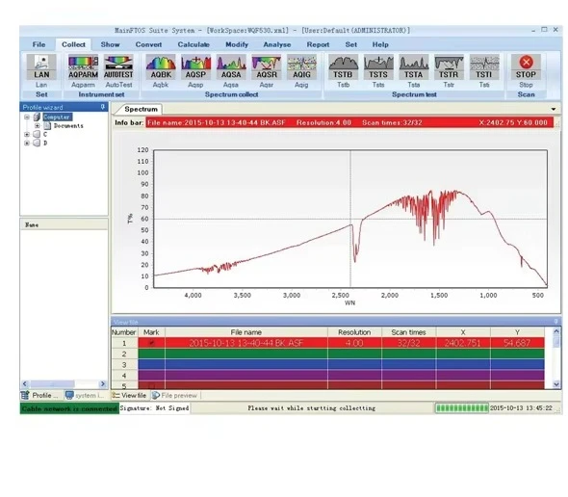Click the Scan times column header
This screenshot has height=497, width=568.
coord(408,332)
